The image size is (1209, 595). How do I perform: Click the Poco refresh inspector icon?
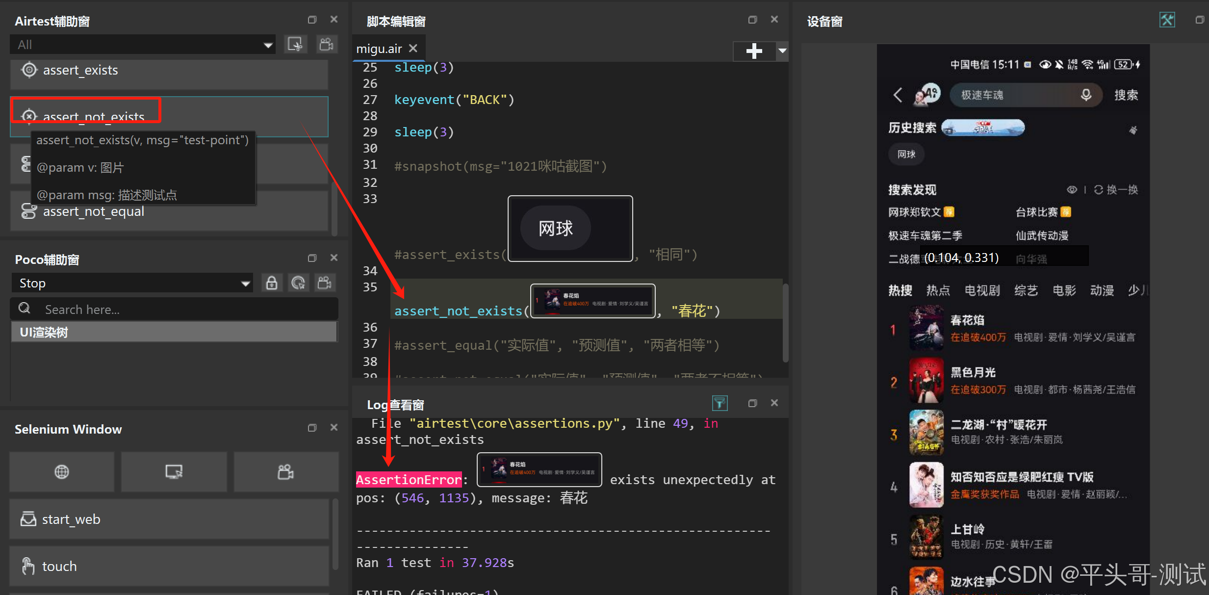[x=298, y=283]
